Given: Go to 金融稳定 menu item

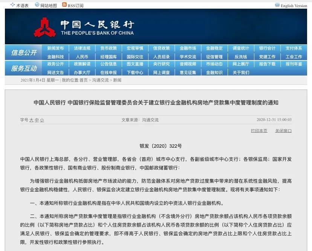Looking at the screenshot, I should [214, 48].
